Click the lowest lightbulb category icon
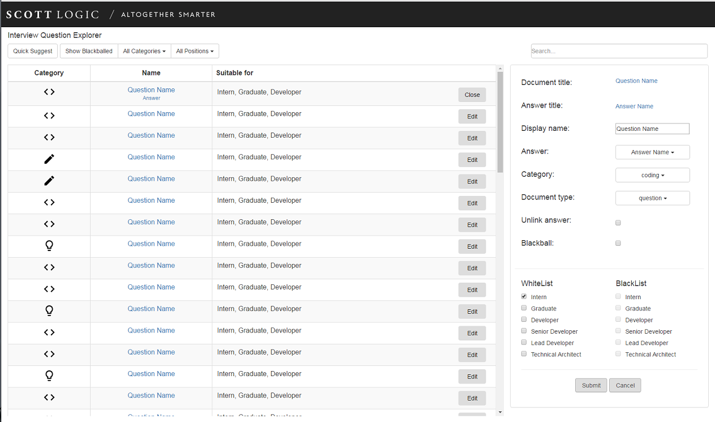 (49, 376)
